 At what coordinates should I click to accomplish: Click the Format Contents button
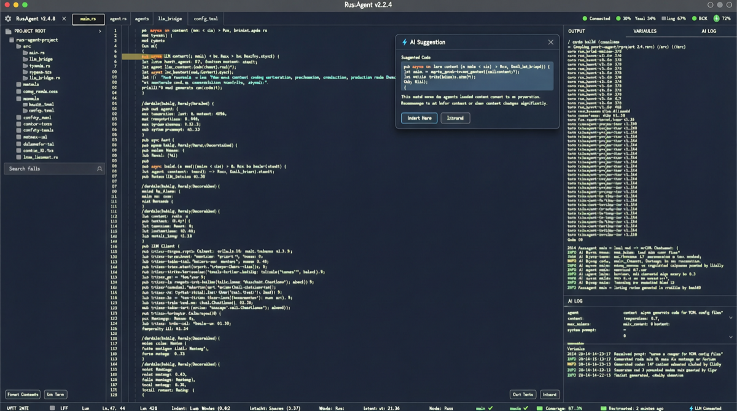point(21,394)
